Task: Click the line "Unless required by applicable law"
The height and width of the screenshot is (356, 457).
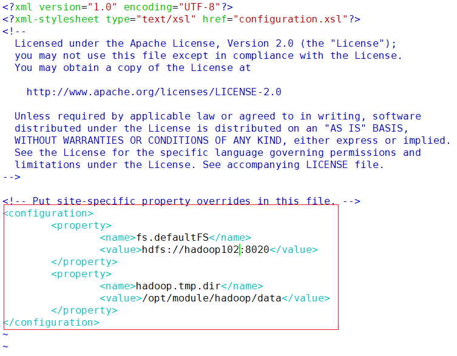Action: [x=218, y=116]
